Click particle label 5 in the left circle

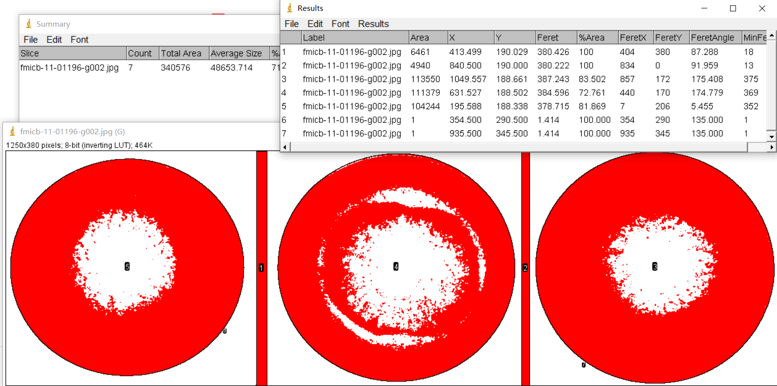(127, 267)
